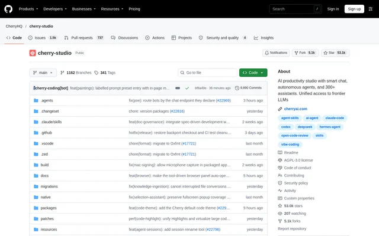This screenshot has height=236, width=379.
Task: Click the vibe-coding topic tag
Action: tap(290, 145)
